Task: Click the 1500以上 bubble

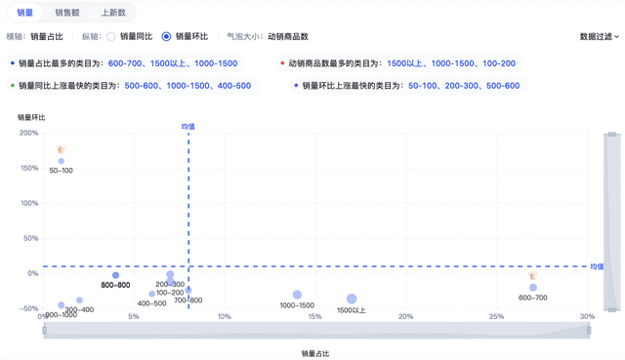Action: (x=352, y=299)
